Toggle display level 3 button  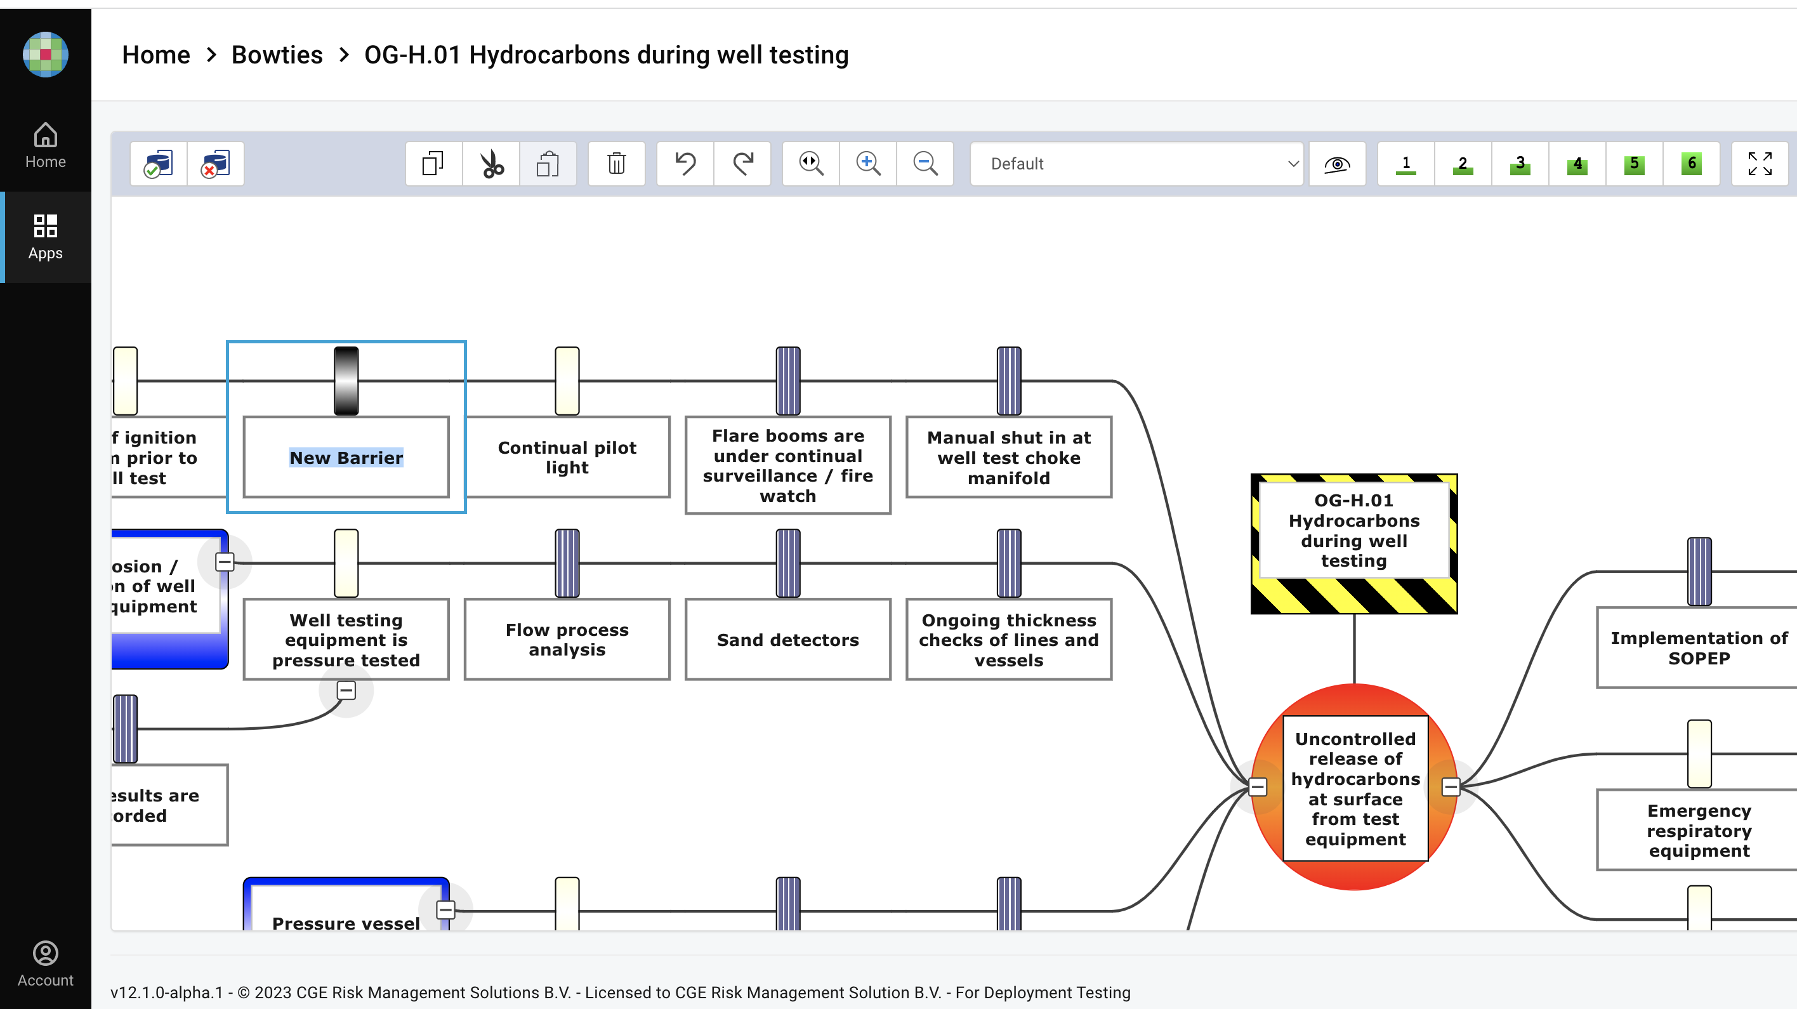[1519, 164]
